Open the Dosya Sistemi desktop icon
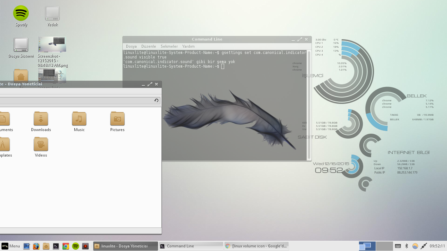Image resolution: width=447 pixels, height=251 pixels. point(21,48)
